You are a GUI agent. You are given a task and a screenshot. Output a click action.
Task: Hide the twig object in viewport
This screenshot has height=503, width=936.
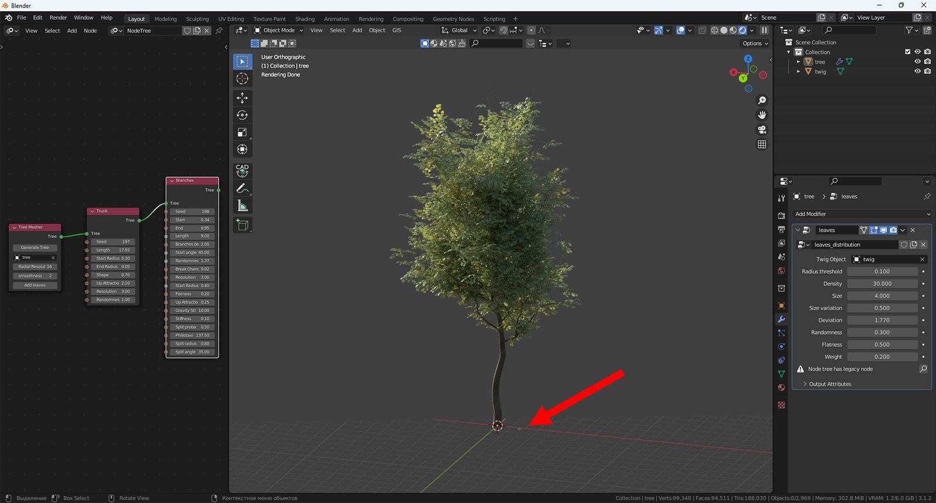[917, 71]
